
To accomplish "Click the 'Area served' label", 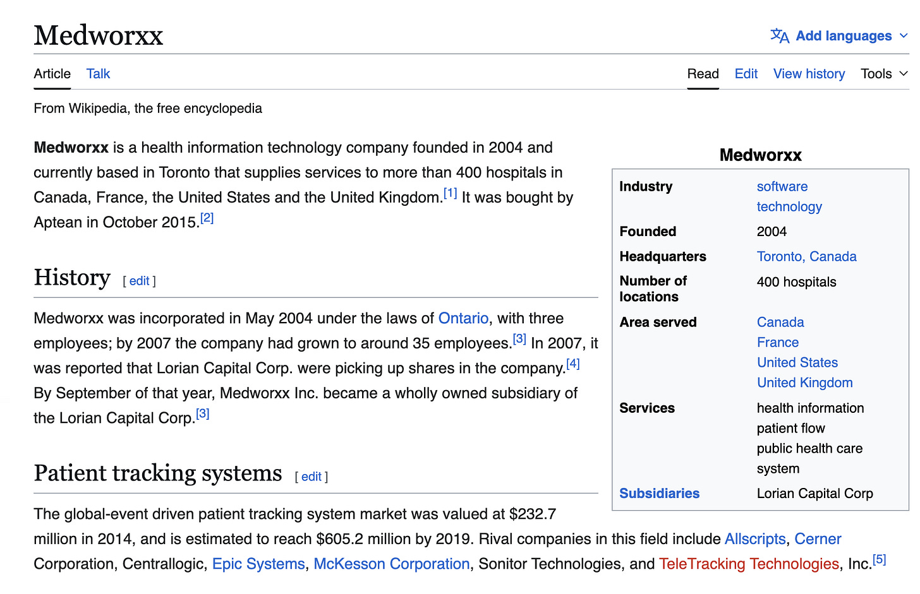I will click(658, 322).
